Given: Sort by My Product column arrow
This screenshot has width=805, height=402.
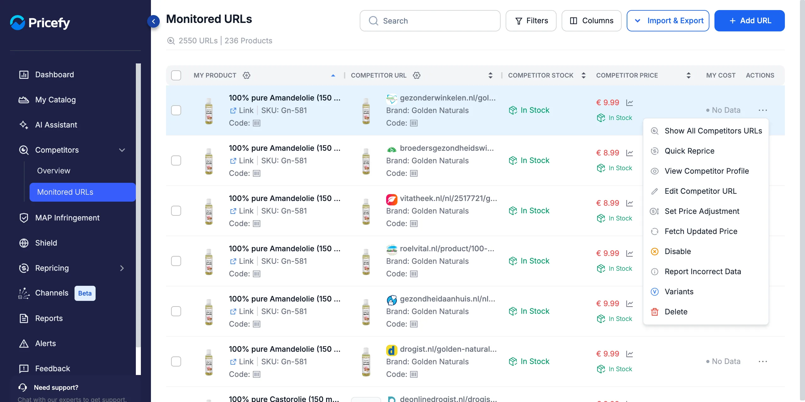Looking at the screenshot, I should 333,75.
